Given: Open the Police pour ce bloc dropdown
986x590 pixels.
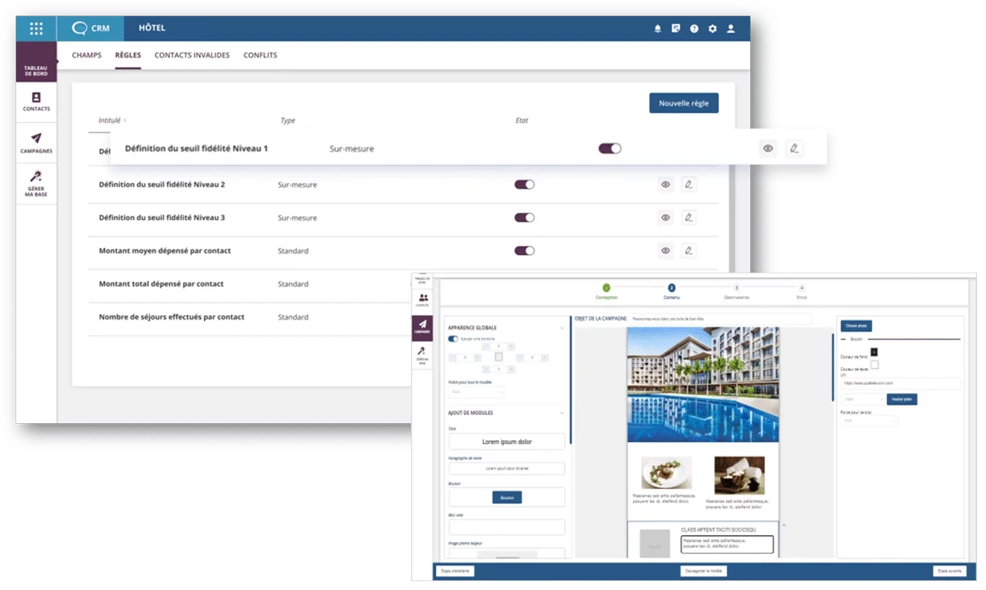Looking at the screenshot, I should [x=870, y=421].
